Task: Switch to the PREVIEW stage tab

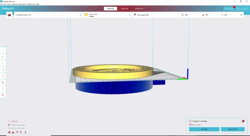Action: pos(124,9)
